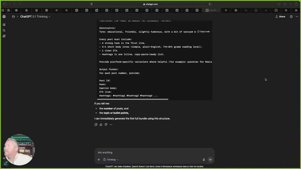Screen dimensions: 301x169
Task: Open Safari downloads
Action: pos(279,4)
